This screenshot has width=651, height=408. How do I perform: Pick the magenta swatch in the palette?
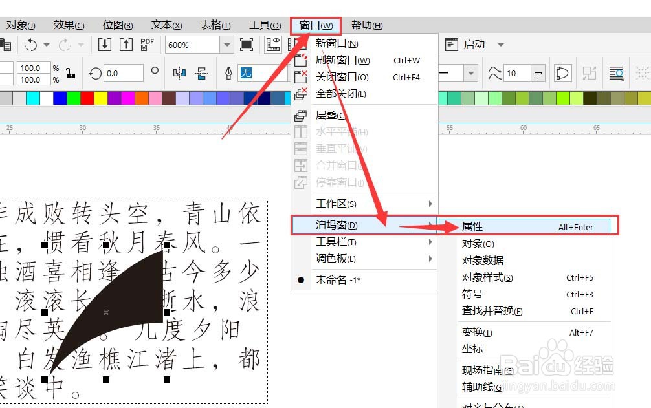point(128,98)
